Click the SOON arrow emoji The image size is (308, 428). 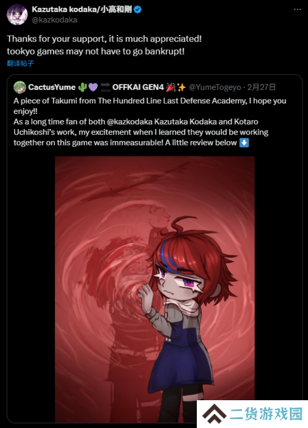point(106,87)
